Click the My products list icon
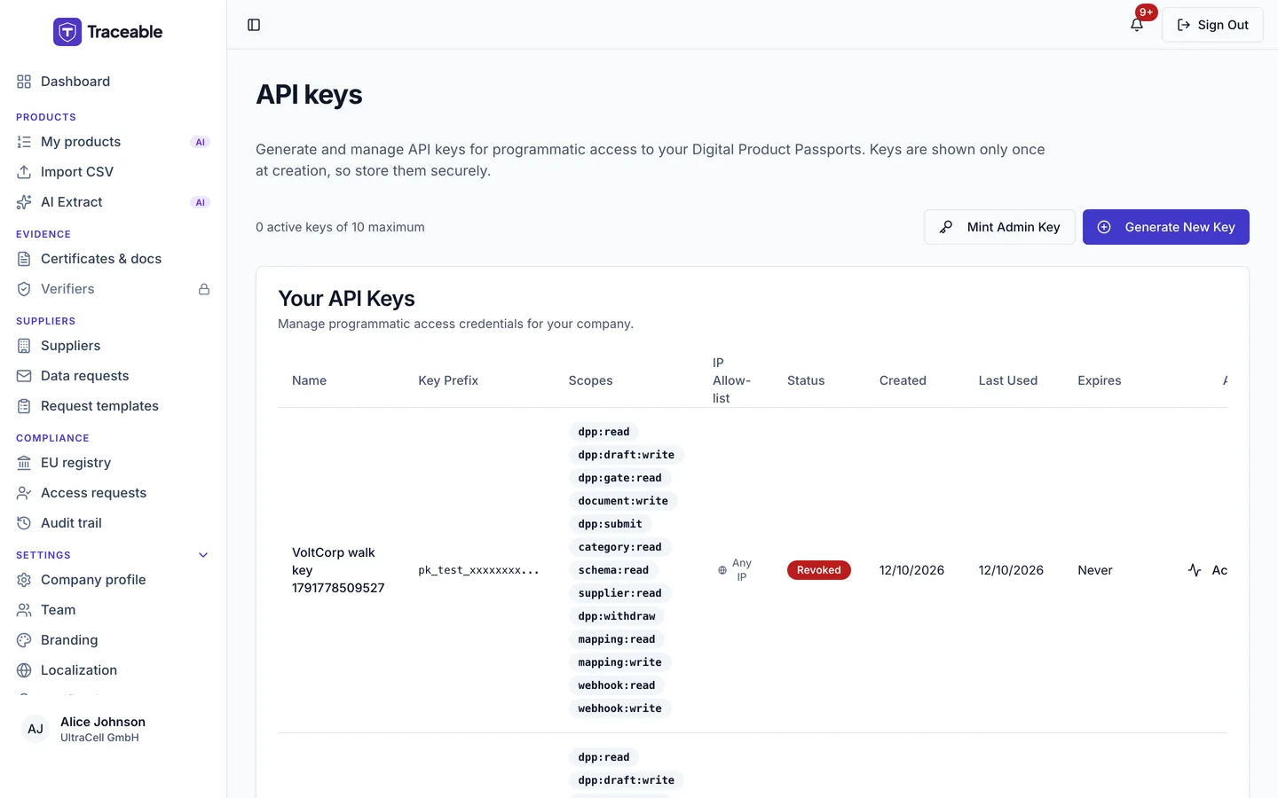 click(24, 142)
